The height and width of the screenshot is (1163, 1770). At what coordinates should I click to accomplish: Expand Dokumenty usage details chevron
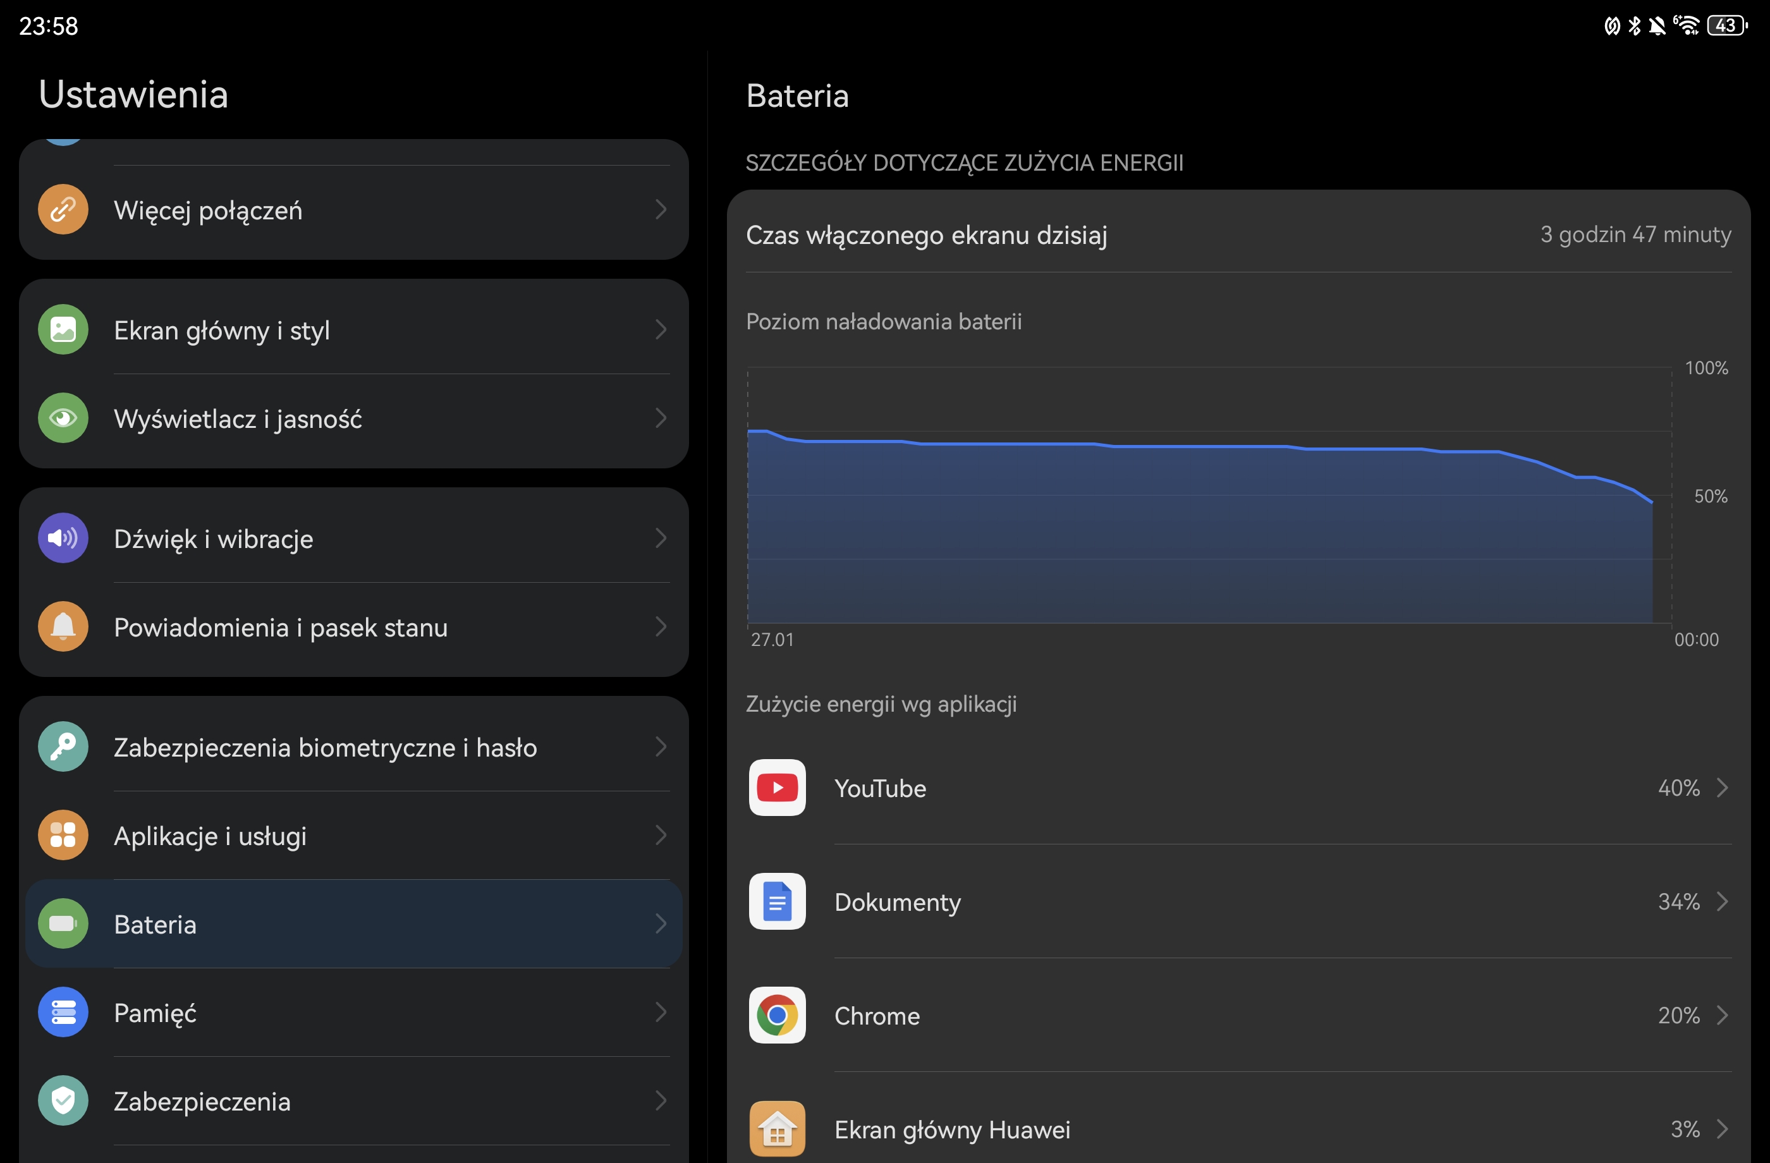point(1722,901)
